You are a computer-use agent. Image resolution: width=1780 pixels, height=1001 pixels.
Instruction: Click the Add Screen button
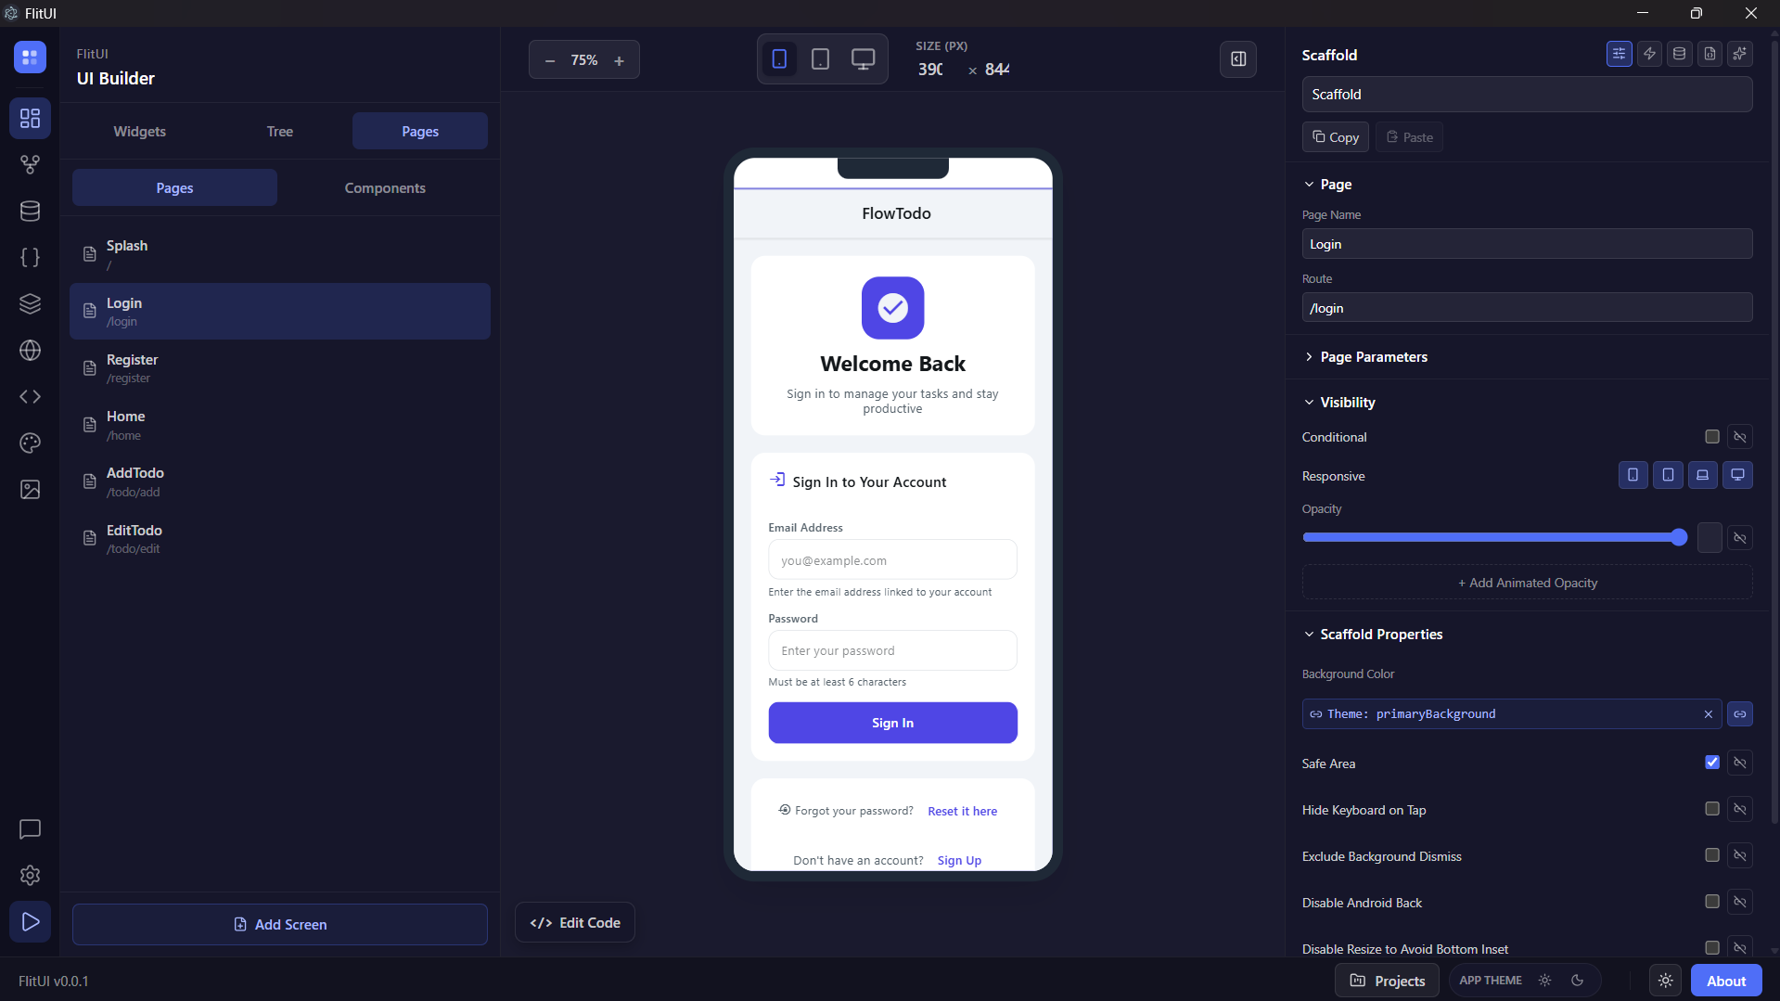tap(280, 924)
